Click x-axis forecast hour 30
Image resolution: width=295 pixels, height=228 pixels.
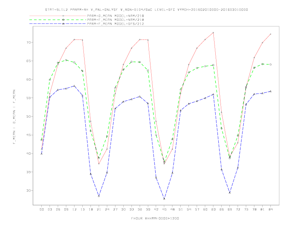click(x=123, y=209)
